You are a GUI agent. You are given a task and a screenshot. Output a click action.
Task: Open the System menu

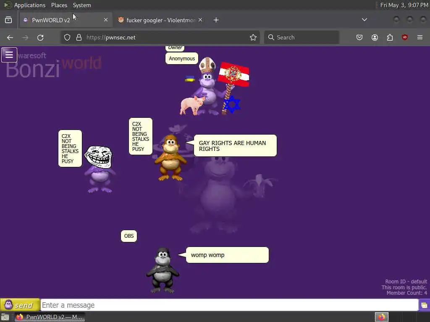(x=82, y=5)
